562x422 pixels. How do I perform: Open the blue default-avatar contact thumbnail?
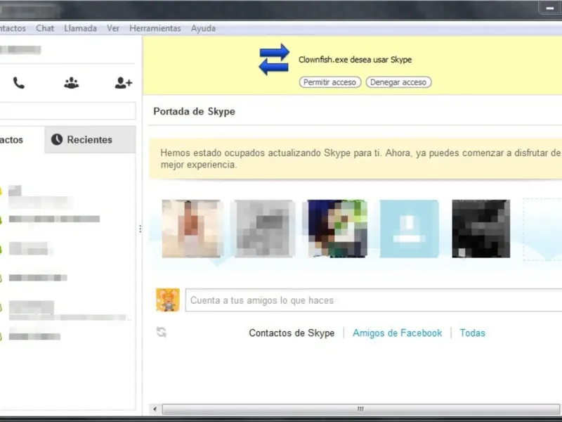(409, 229)
